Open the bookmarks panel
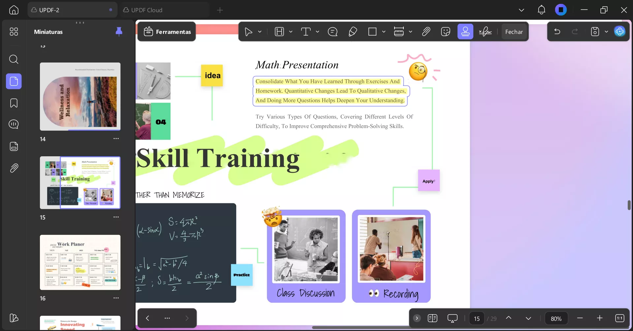Image resolution: width=633 pixels, height=331 pixels. point(14,103)
